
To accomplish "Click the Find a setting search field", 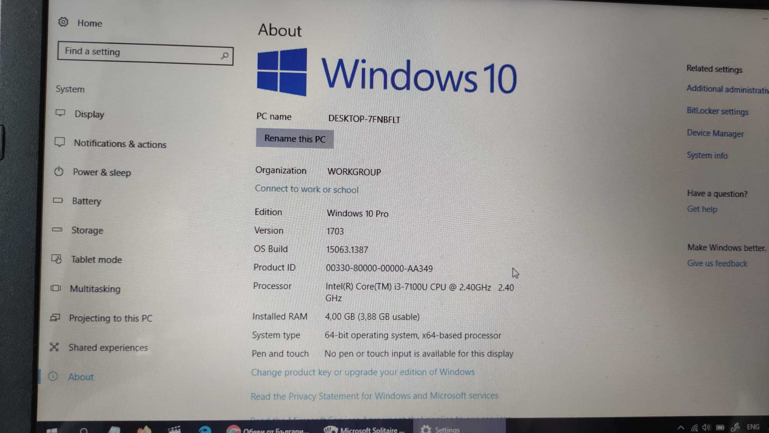I will [x=145, y=51].
